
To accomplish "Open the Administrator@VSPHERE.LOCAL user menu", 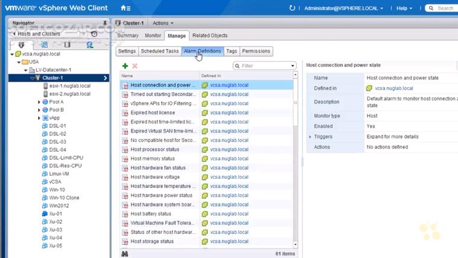I will tap(343, 8).
